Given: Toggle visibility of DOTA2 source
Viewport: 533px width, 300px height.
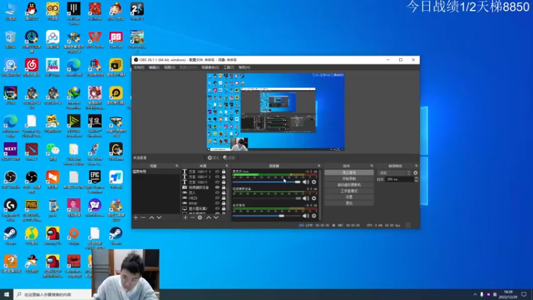Looking at the screenshot, I should click(217, 203).
